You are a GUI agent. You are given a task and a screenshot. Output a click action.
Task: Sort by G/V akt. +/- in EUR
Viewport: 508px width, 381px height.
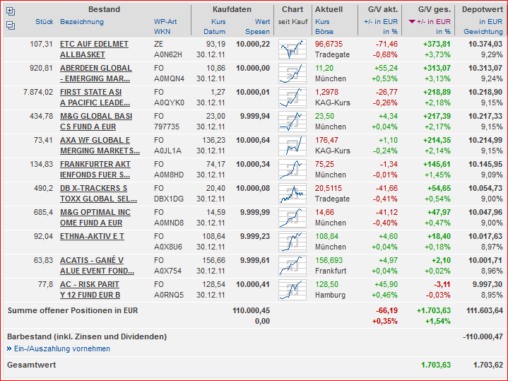point(381,22)
